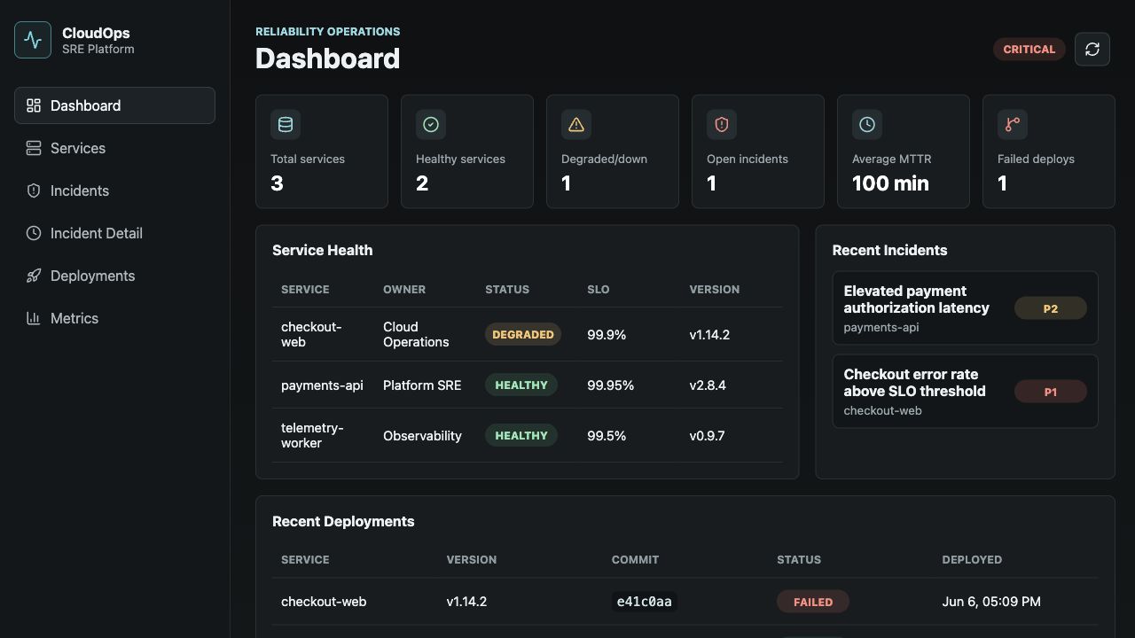Click the Services server icon in sidebar
The width and height of the screenshot is (1135, 638).
34,148
